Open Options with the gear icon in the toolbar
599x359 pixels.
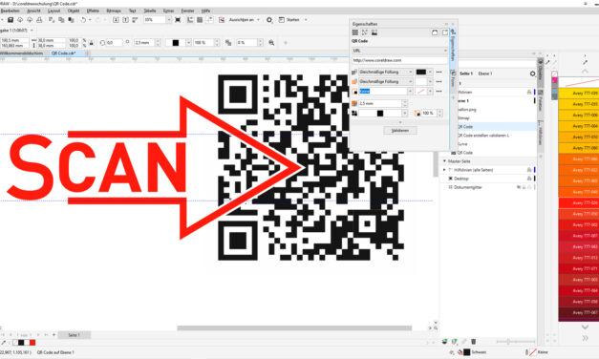click(x=269, y=20)
